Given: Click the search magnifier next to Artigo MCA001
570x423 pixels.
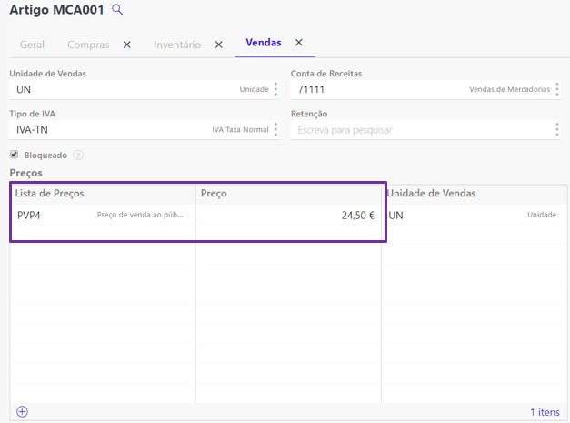Looking at the screenshot, I should point(116,10).
